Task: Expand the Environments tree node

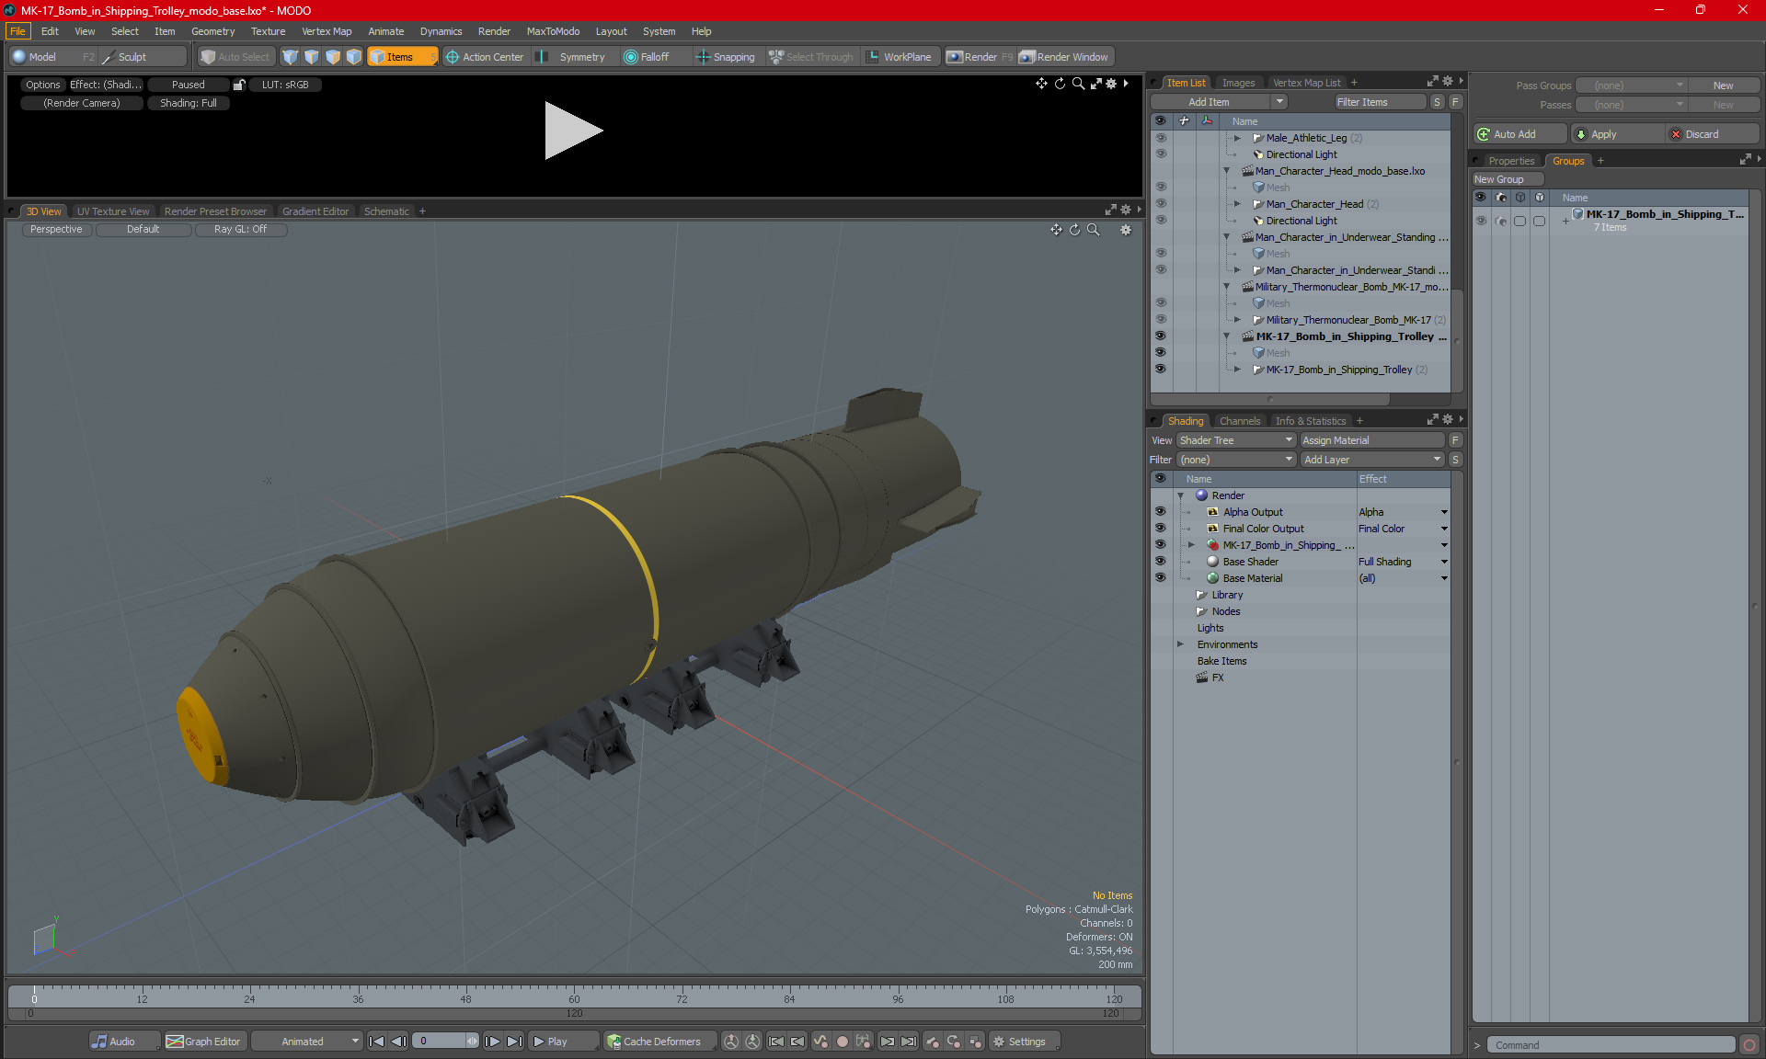Action: point(1180,644)
